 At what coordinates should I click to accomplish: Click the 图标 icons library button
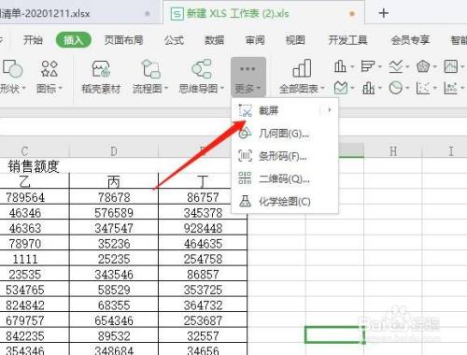tap(50, 68)
